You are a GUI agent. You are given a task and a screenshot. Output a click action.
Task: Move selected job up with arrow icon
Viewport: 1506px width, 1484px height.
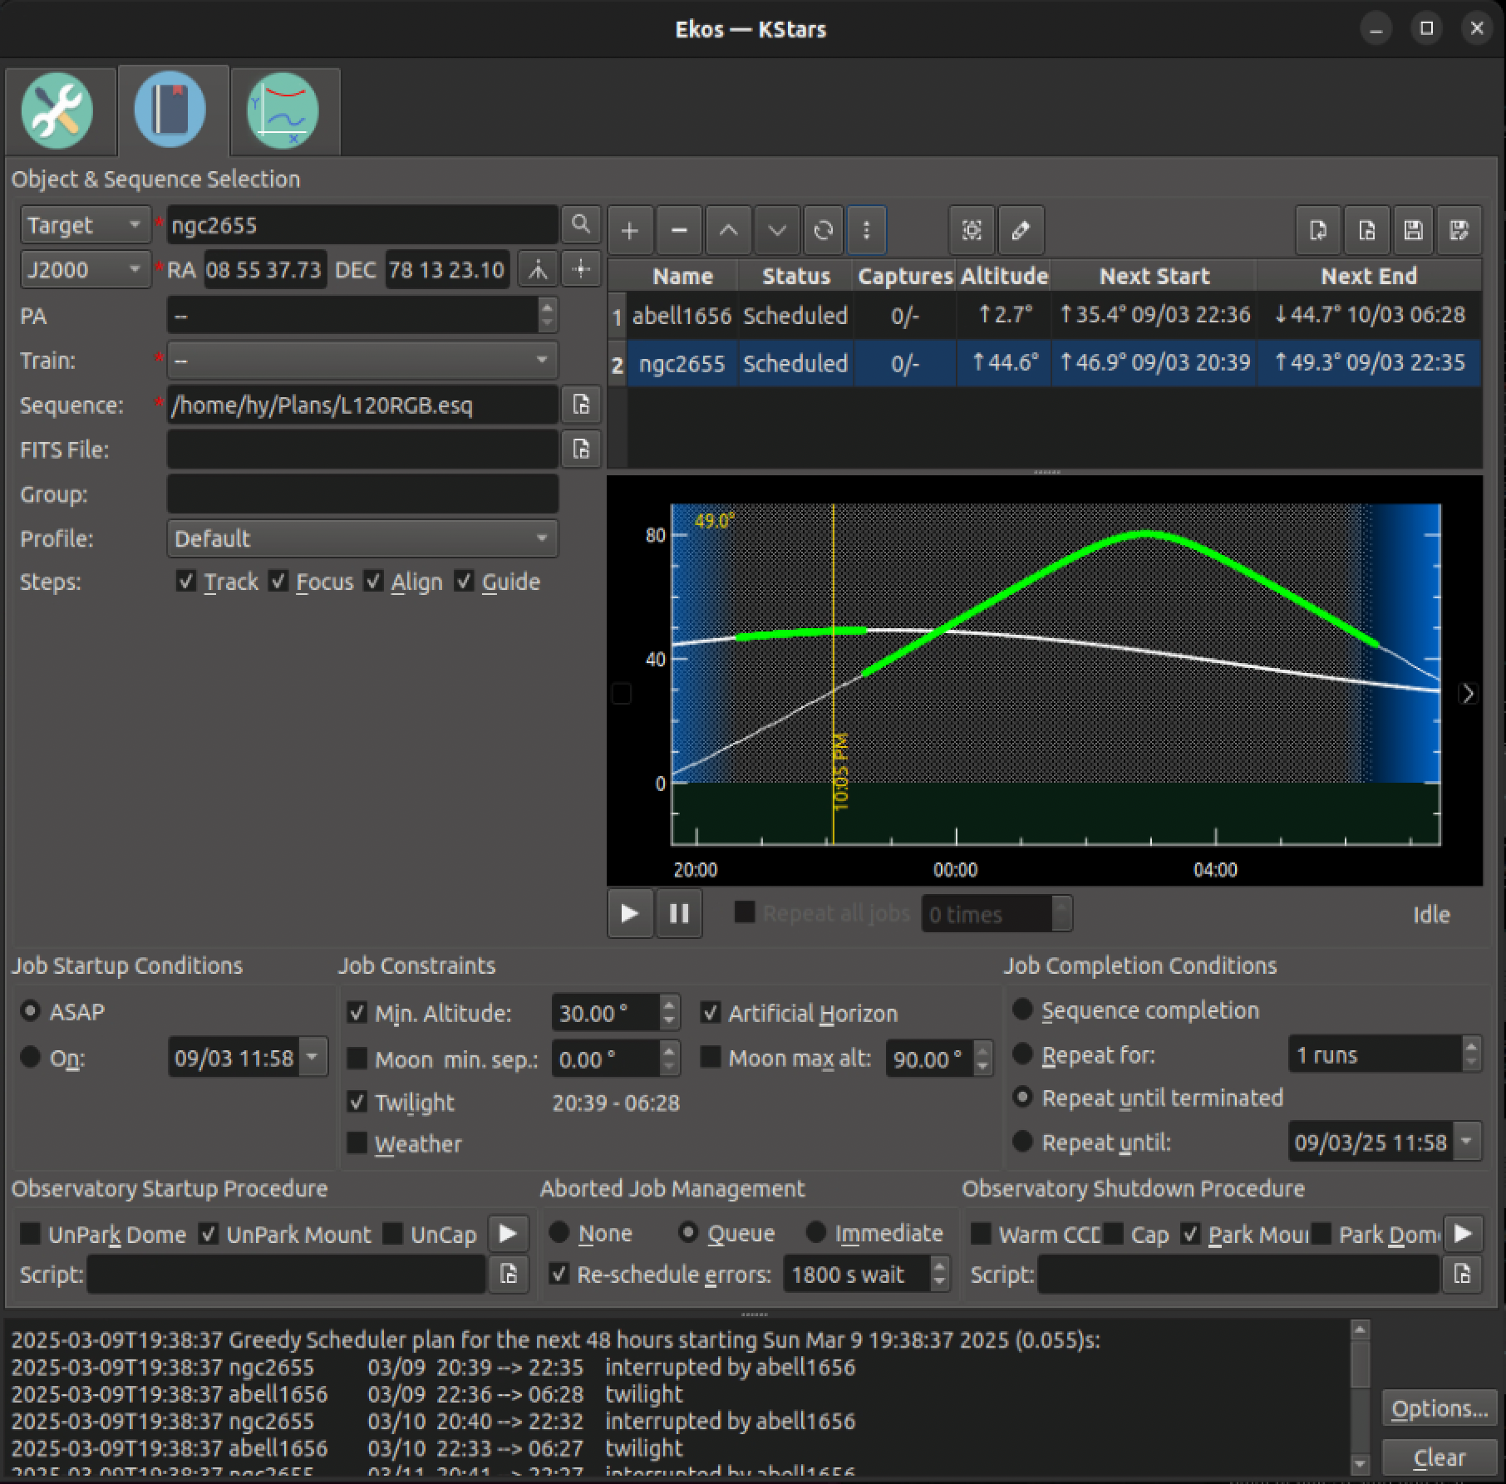(x=728, y=230)
